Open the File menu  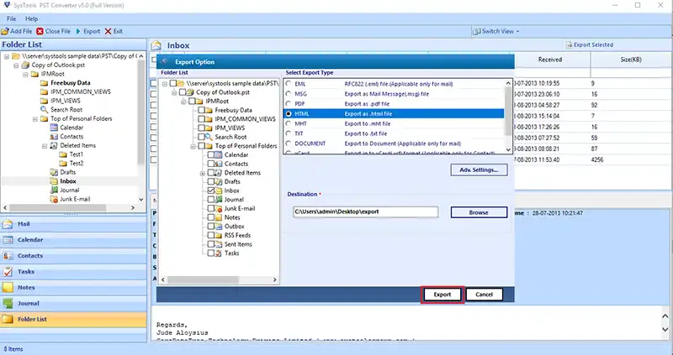click(11, 18)
